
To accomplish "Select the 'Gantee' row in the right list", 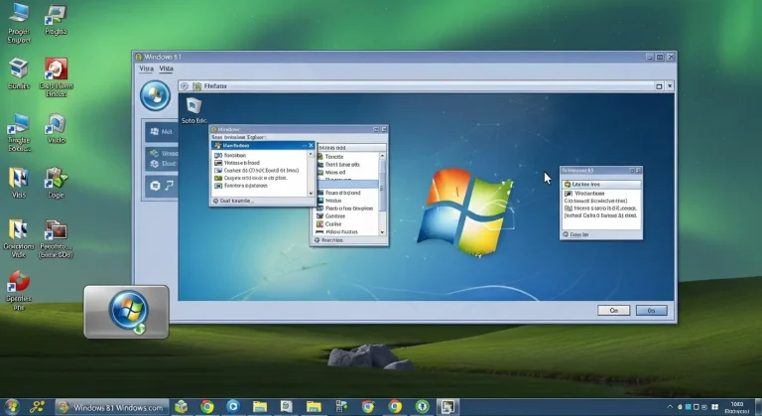I will point(348,216).
